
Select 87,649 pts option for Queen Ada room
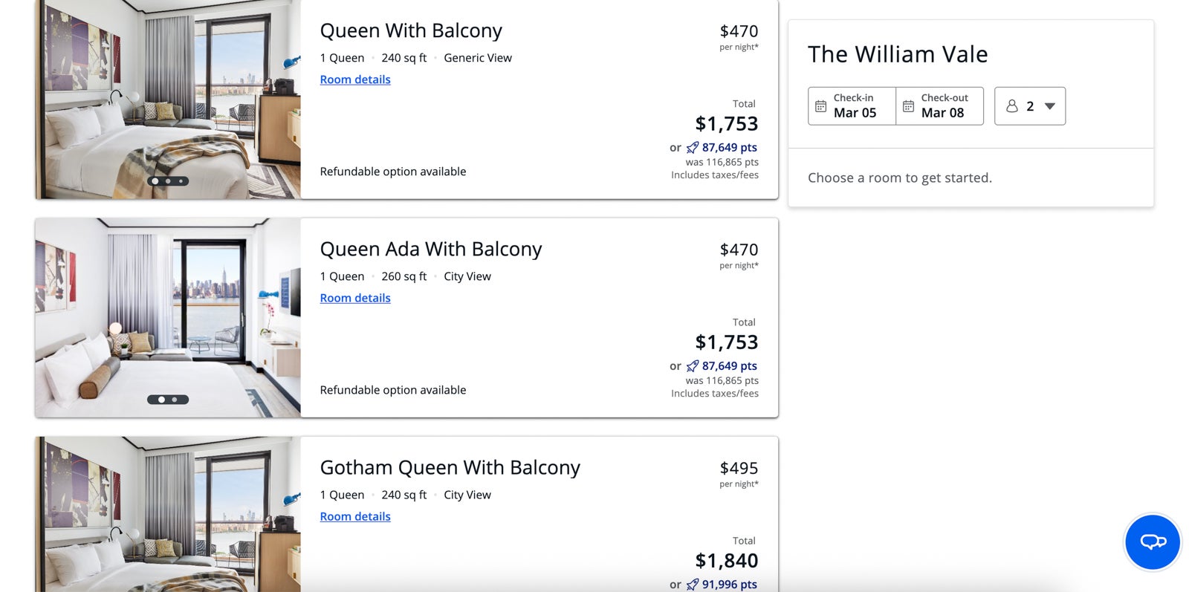(x=729, y=366)
